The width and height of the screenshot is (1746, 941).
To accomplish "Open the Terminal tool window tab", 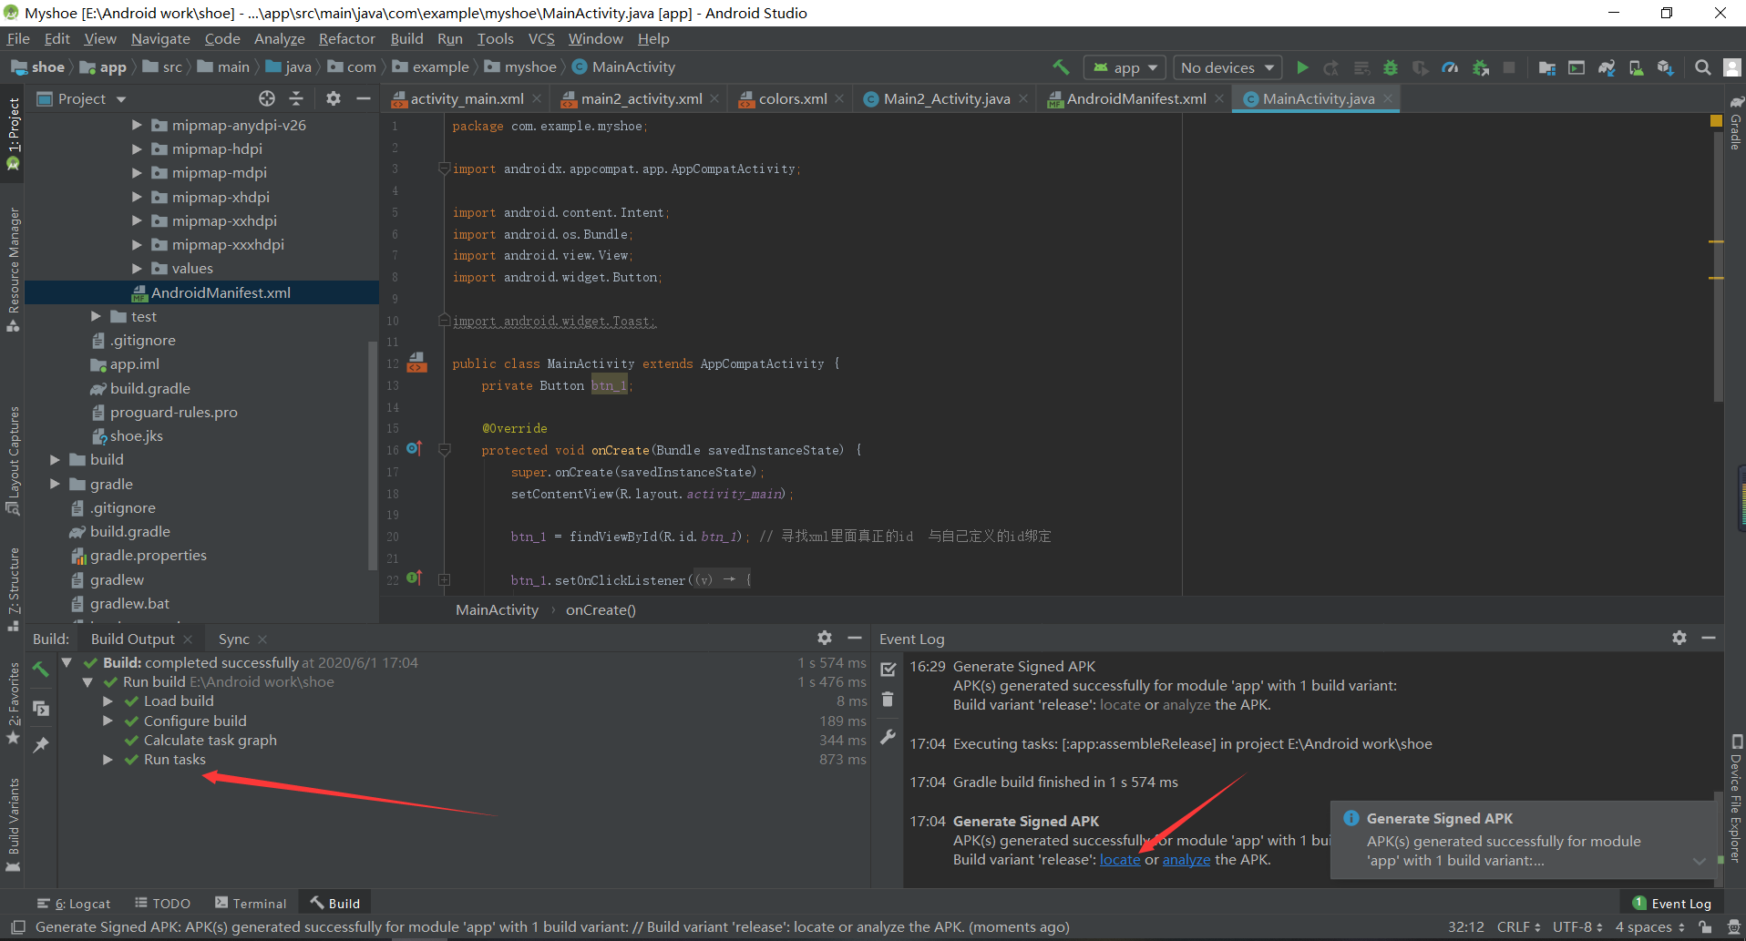I will click(x=251, y=903).
